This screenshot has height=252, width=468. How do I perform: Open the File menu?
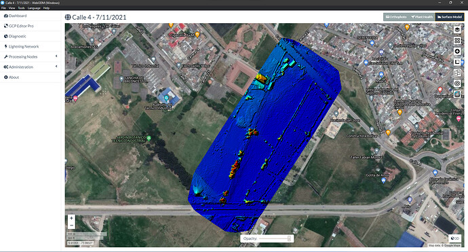pos(3,8)
